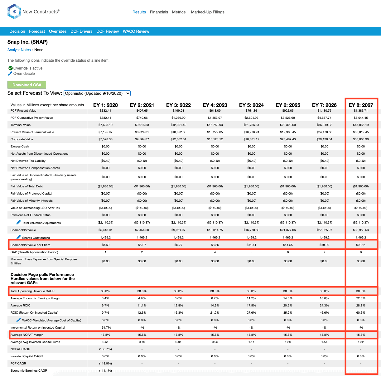
Task: Click the pencil icon beside Overrideable legend
Action: click(10, 74)
